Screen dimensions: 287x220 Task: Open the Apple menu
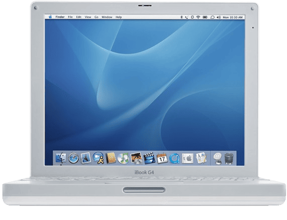tap(50, 17)
